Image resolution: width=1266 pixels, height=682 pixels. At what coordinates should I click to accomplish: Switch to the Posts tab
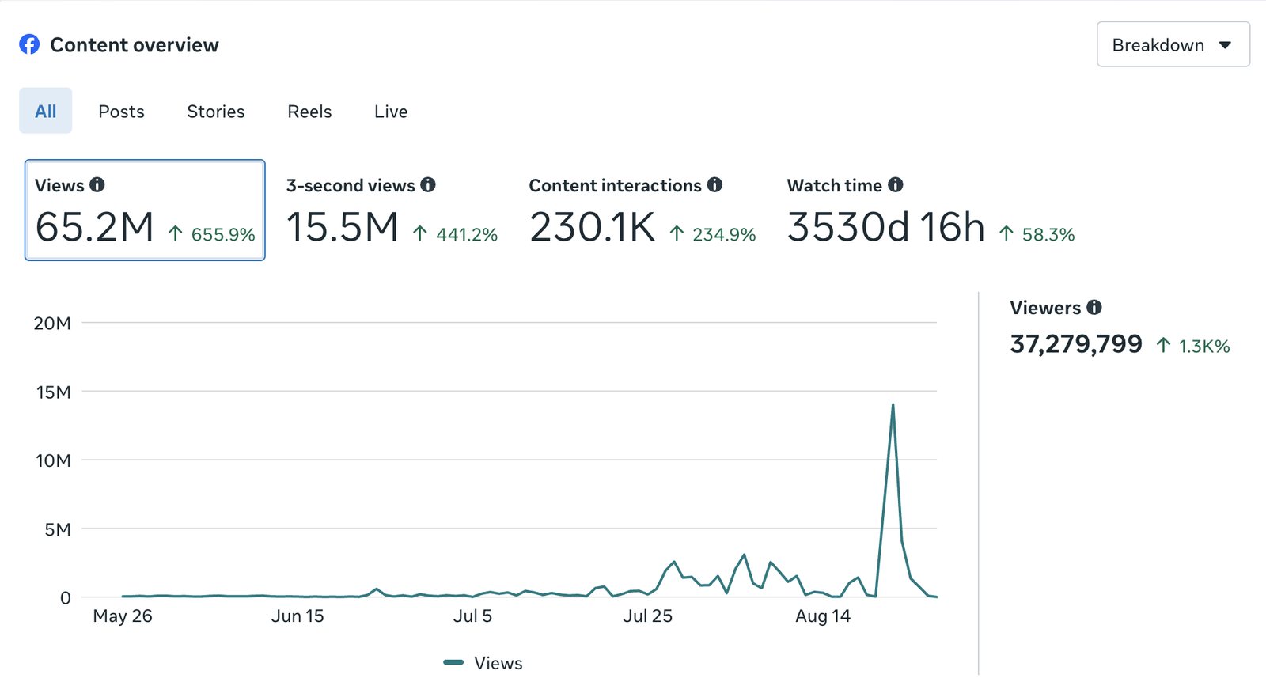click(121, 112)
